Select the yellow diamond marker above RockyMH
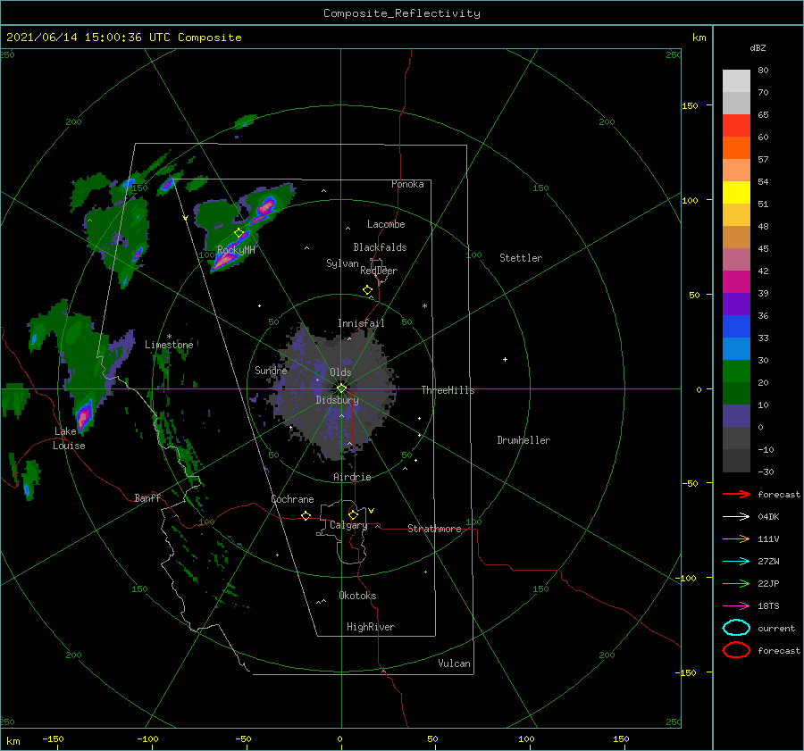The width and height of the screenshot is (804, 751). (x=239, y=233)
